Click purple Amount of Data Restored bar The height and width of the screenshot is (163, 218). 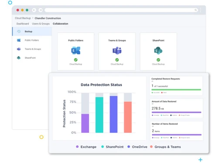177,112
